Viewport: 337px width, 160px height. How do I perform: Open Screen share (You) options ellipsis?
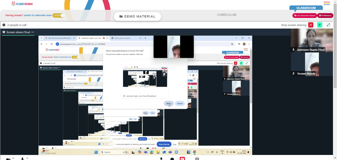pyautogui.click(x=33, y=32)
